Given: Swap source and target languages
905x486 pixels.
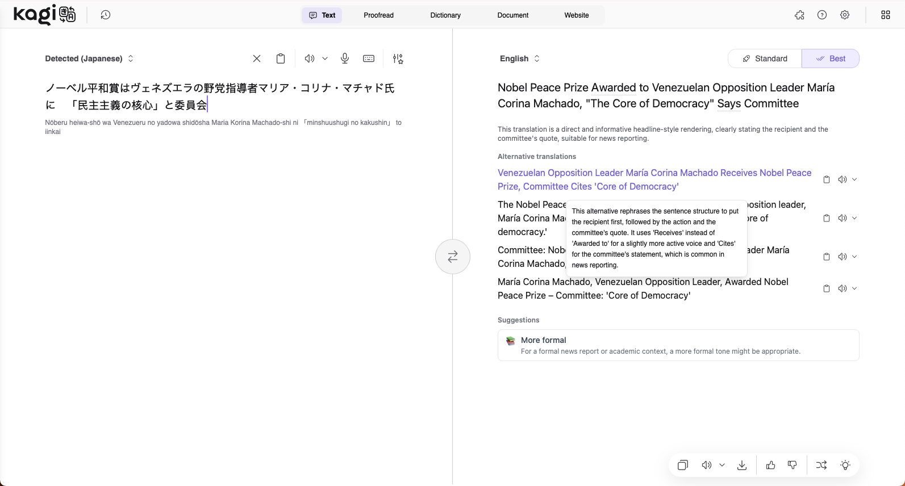Looking at the screenshot, I should 453,257.
